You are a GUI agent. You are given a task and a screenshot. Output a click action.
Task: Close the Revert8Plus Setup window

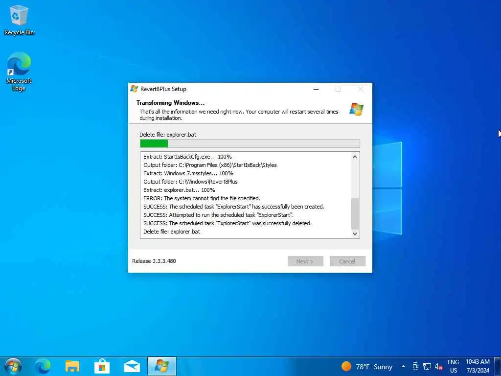pyautogui.click(x=361, y=89)
